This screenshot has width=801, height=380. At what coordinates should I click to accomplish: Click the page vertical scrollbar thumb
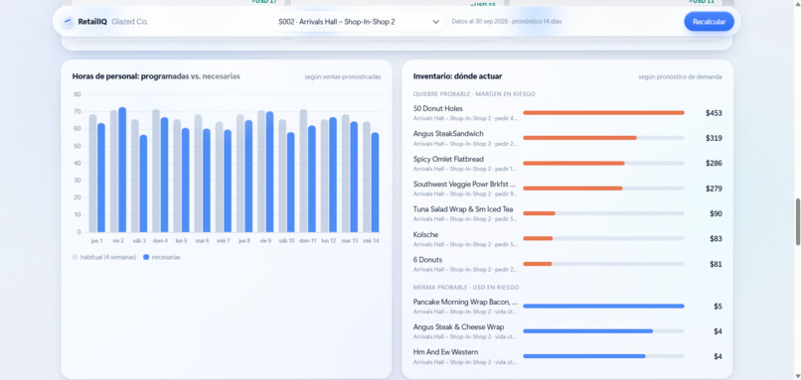[x=797, y=222]
